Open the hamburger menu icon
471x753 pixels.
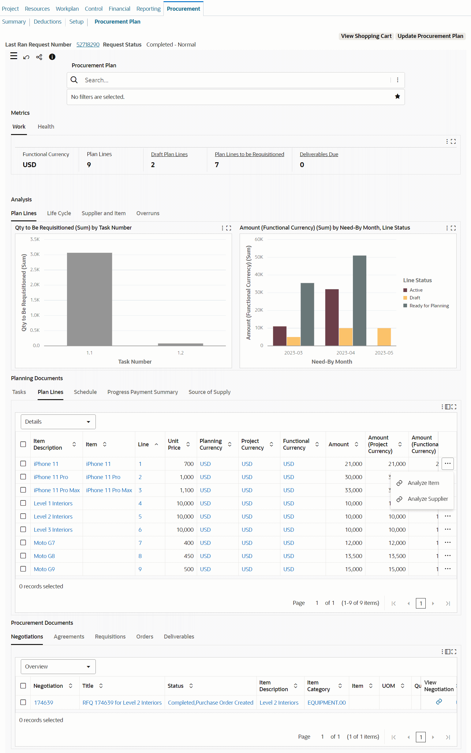click(x=14, y=56)
